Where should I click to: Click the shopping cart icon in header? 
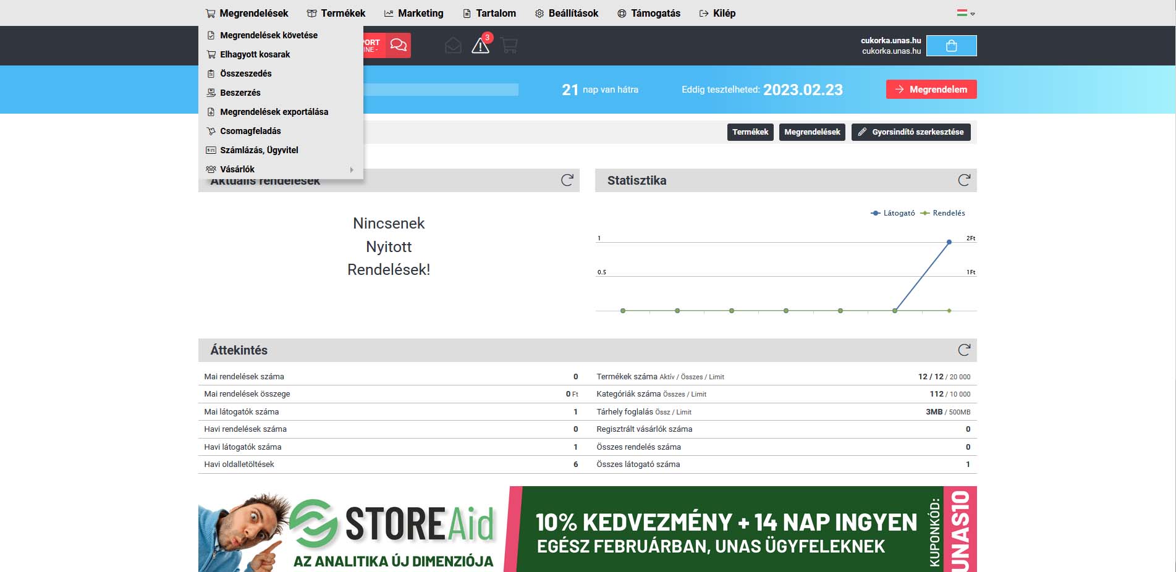point(509,46)
